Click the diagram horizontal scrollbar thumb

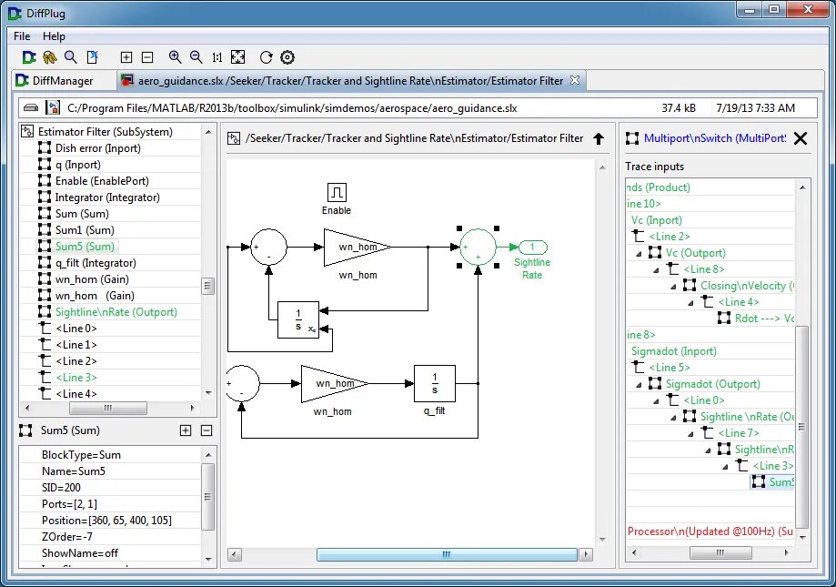(x=447, y=554)
